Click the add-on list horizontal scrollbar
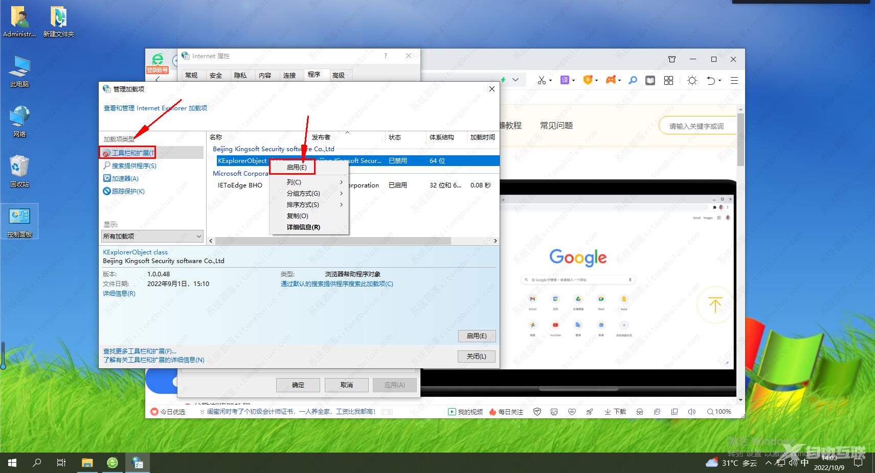This screenshot has width=875, height=473. tap(333, 241)
